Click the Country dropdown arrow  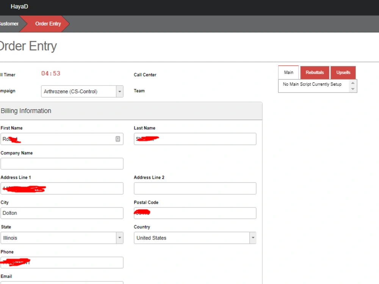[253, 238]
